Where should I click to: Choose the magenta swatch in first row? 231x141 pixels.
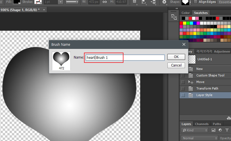click(x=198, y=23)
